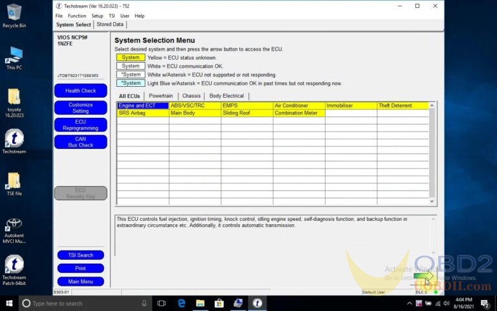Select the Theft Deterrent system
The width and height of the screenshot is (497, 311).
coord(403,106)
